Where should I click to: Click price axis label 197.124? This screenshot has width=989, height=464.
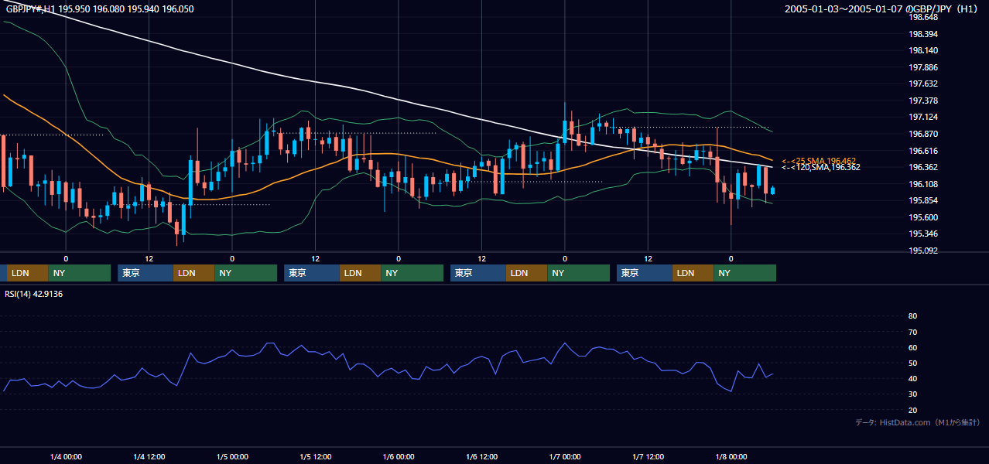point(924,117)
